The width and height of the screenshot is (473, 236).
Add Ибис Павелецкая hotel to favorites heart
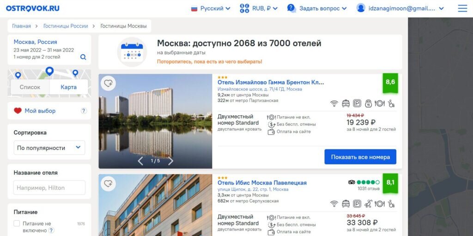[x=108, y=183]
